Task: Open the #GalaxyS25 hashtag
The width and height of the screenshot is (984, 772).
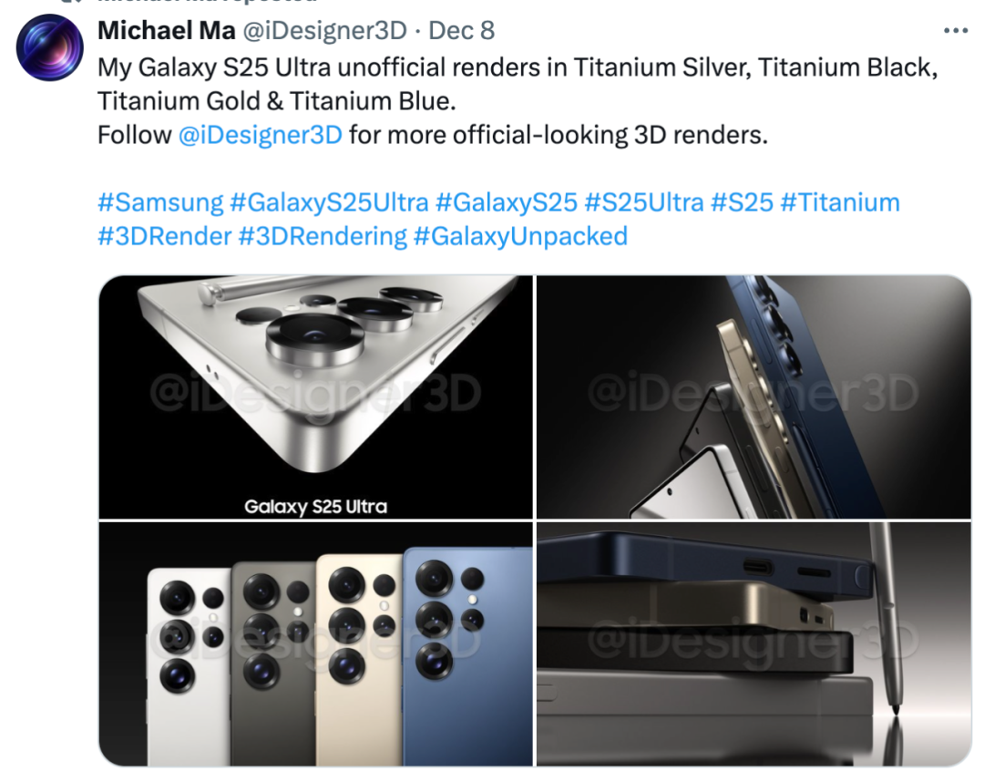Action: coord(507,202)
